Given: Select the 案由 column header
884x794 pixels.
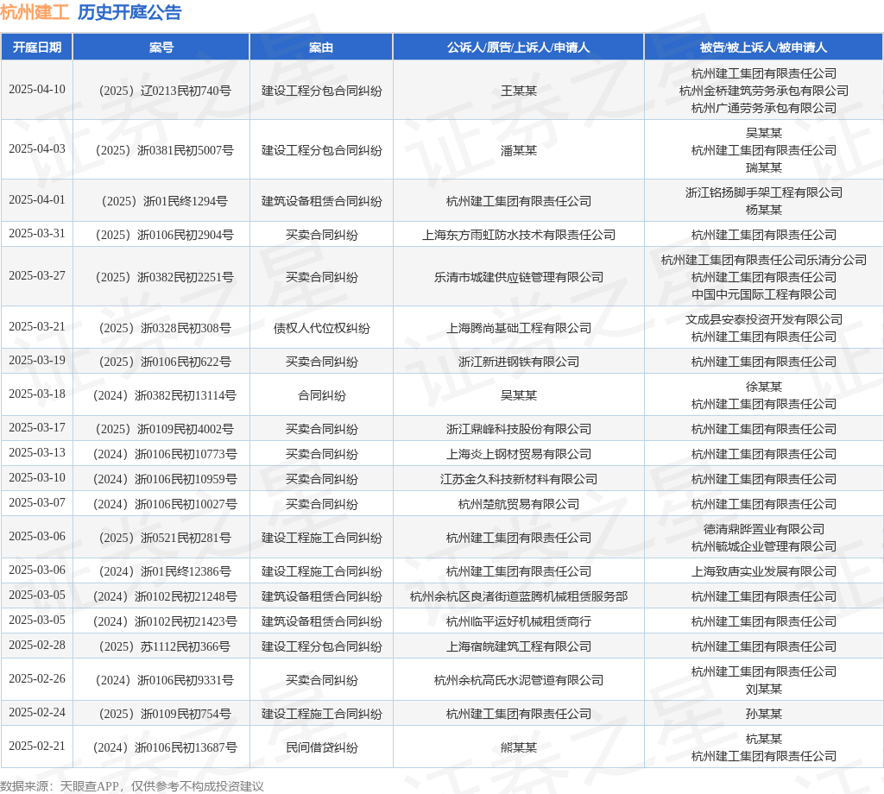Looking at the screenshot, I should pos(321,47).
